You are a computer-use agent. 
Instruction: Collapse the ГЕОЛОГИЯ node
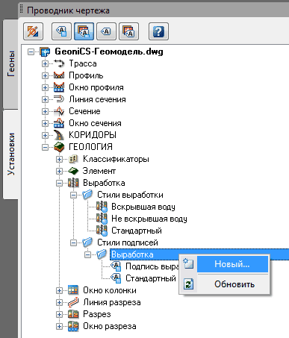45,147
